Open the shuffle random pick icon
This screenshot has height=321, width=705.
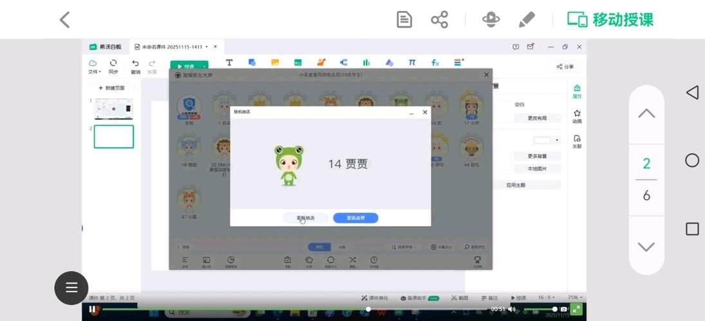coord(352,261)
